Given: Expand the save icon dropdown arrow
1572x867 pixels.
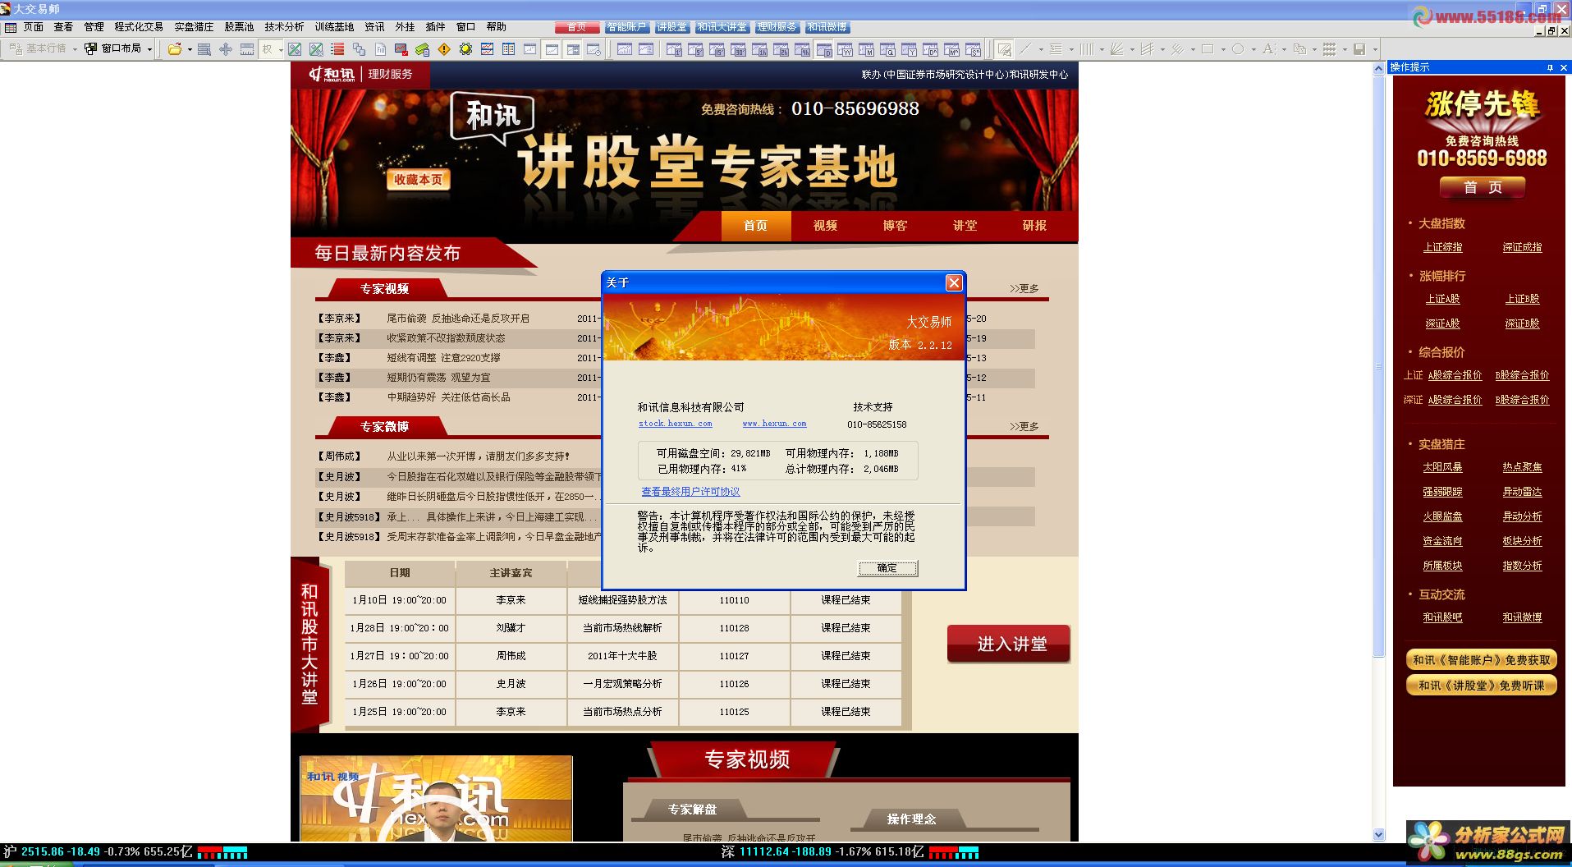Looking at the screenshot, I should [1377, 49].
